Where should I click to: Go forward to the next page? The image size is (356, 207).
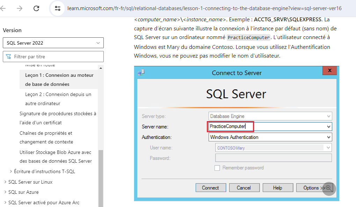(20, 8)
